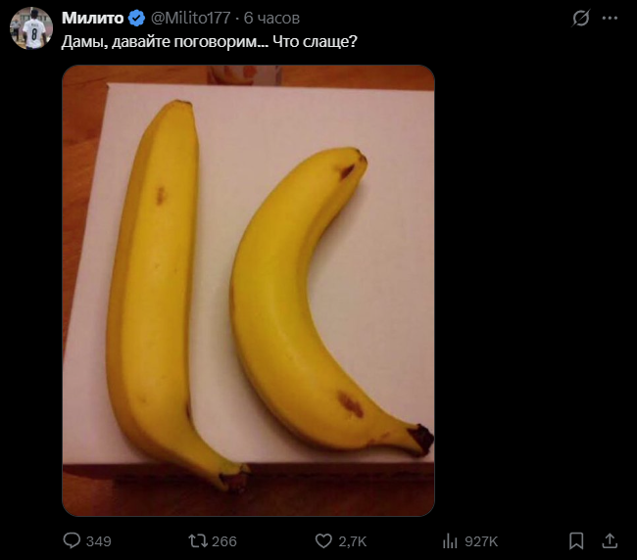Click the reply speech-bubble icon
The image size is (637, 560).
72,540
